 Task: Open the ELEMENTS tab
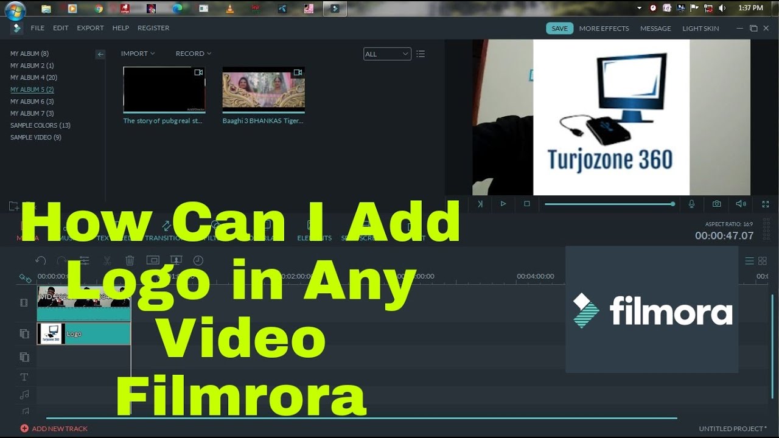tap(314, 238)
